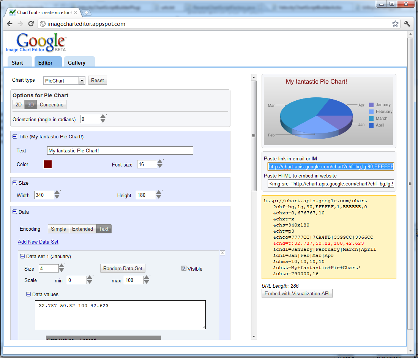Viewport: 418px width, 358px height.
Task: Decrease data set Size with down arrow
Action: pyautogui.click(x=61, y=270)
